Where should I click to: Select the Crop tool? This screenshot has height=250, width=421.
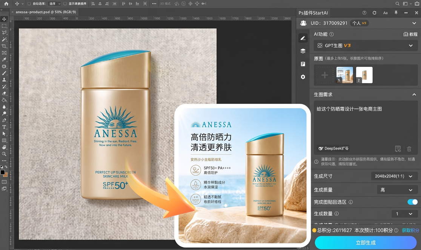4,46
